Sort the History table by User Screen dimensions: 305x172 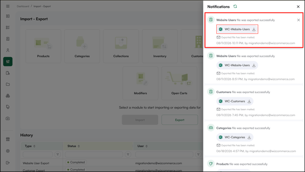coord(147,146)
